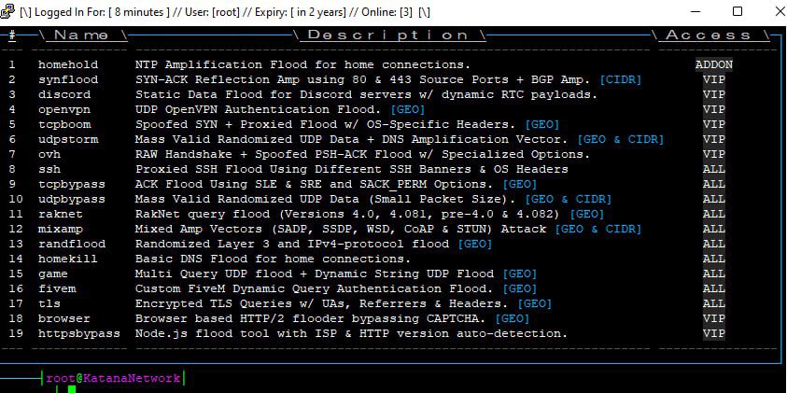Click the 'ADDON' access label
The image size is (787, 393).
(x=714, y=64)
